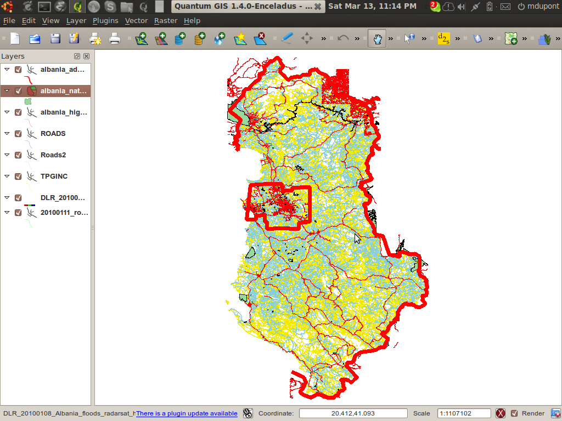The width and height of the screenshot is (562, 421).
Task: Collapse the ROADS layer legend
Action: click(x=7, y=133)
